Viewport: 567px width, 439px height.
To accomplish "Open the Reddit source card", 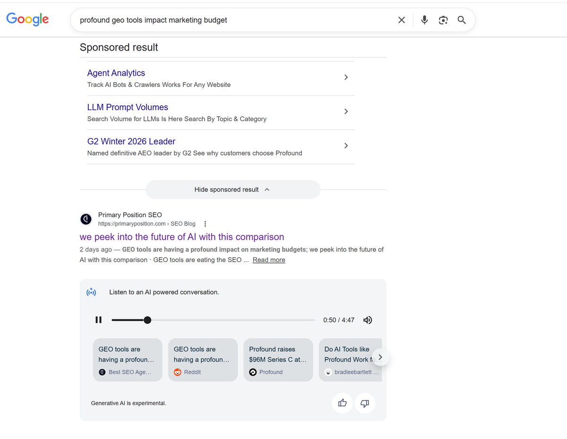I will click(203, 360).
